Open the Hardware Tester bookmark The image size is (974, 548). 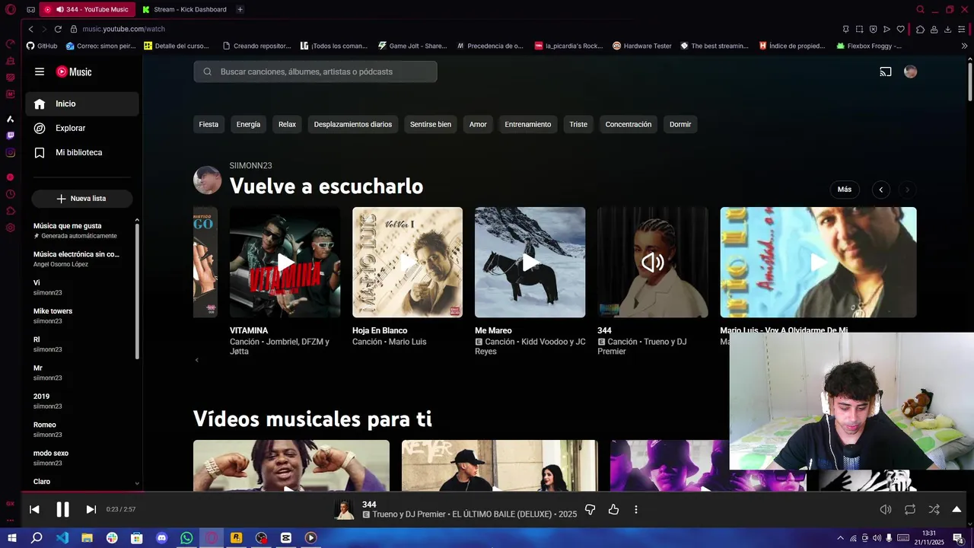(x=642, y=46)
